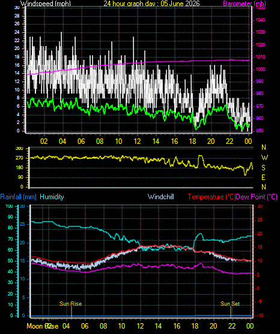Select the "24 hour graph day : 05 June 2026" title

151,4
